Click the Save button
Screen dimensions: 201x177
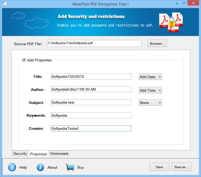[159, 167]
